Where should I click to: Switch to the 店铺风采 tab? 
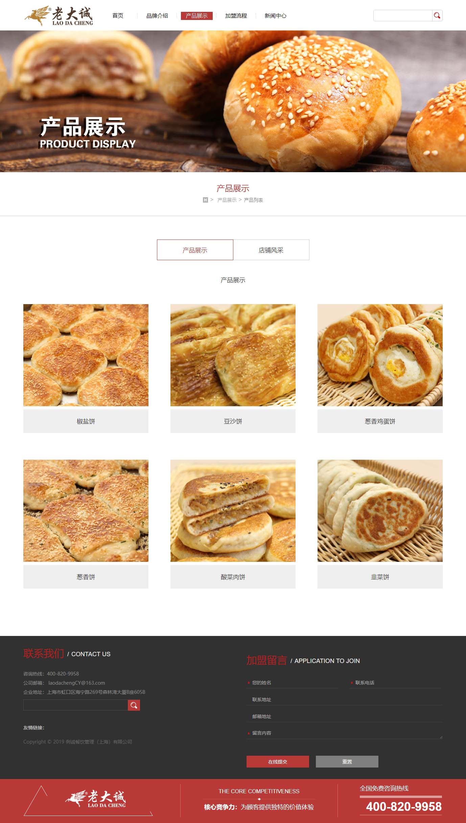(x=271, y=250)
